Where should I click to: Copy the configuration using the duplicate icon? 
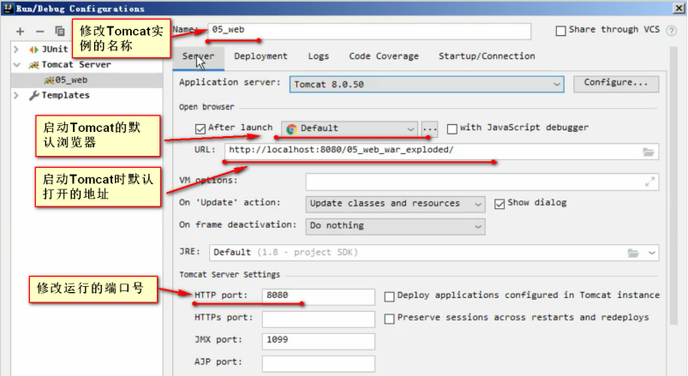pos(60,31)
